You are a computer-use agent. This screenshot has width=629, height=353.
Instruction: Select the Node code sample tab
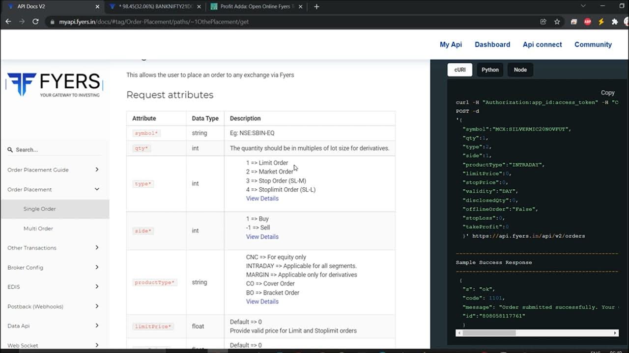pyautogui.click(x=520, y=70)
